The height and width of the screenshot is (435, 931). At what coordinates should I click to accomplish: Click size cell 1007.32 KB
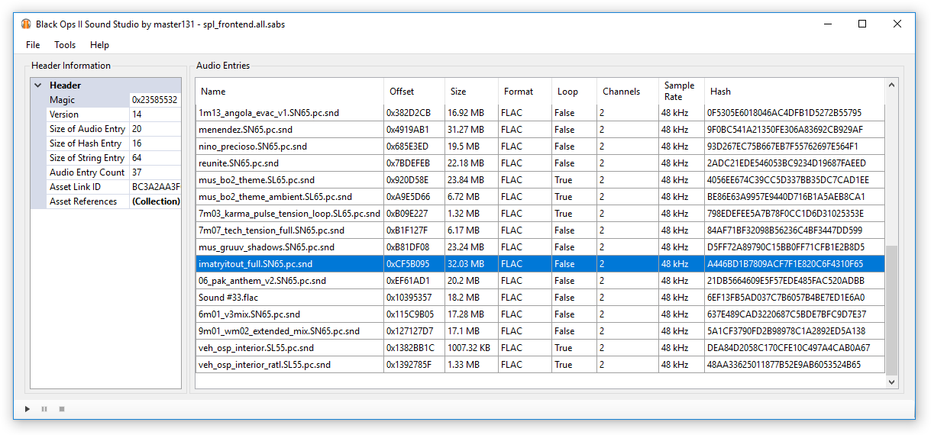(x=471, y=348)
